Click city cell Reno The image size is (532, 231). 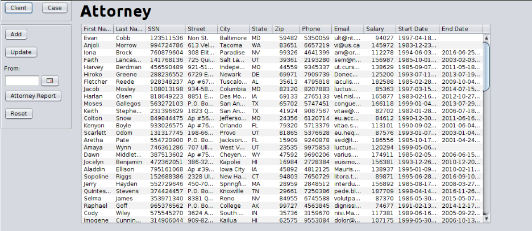coord(226,199)
